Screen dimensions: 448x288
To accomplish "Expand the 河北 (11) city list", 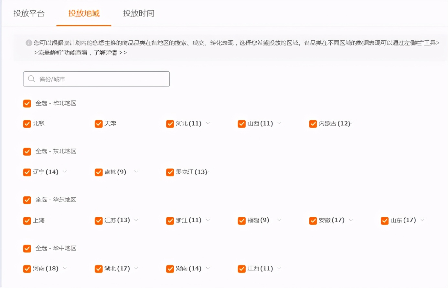I will pos(208,123).
